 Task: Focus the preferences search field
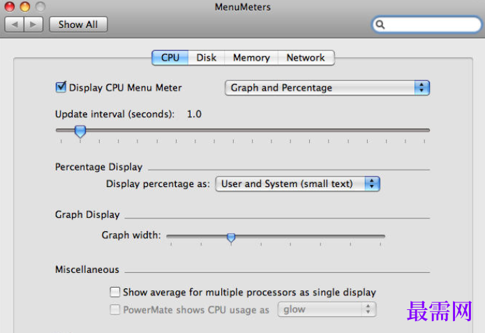426,24
